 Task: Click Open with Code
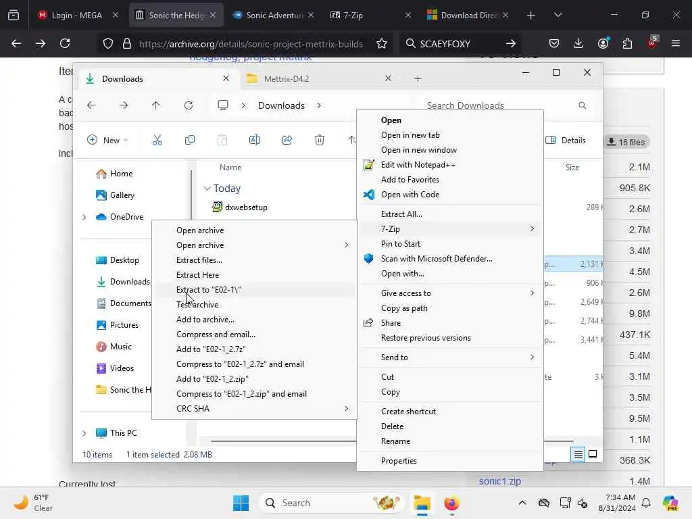(x=449, y=194)
